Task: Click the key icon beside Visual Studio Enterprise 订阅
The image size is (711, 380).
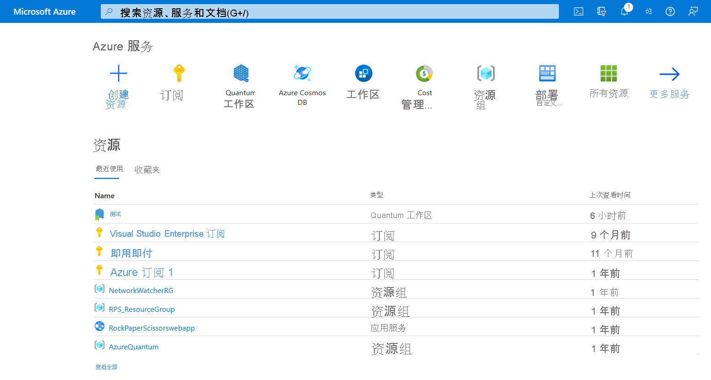Action: (99, 232)
